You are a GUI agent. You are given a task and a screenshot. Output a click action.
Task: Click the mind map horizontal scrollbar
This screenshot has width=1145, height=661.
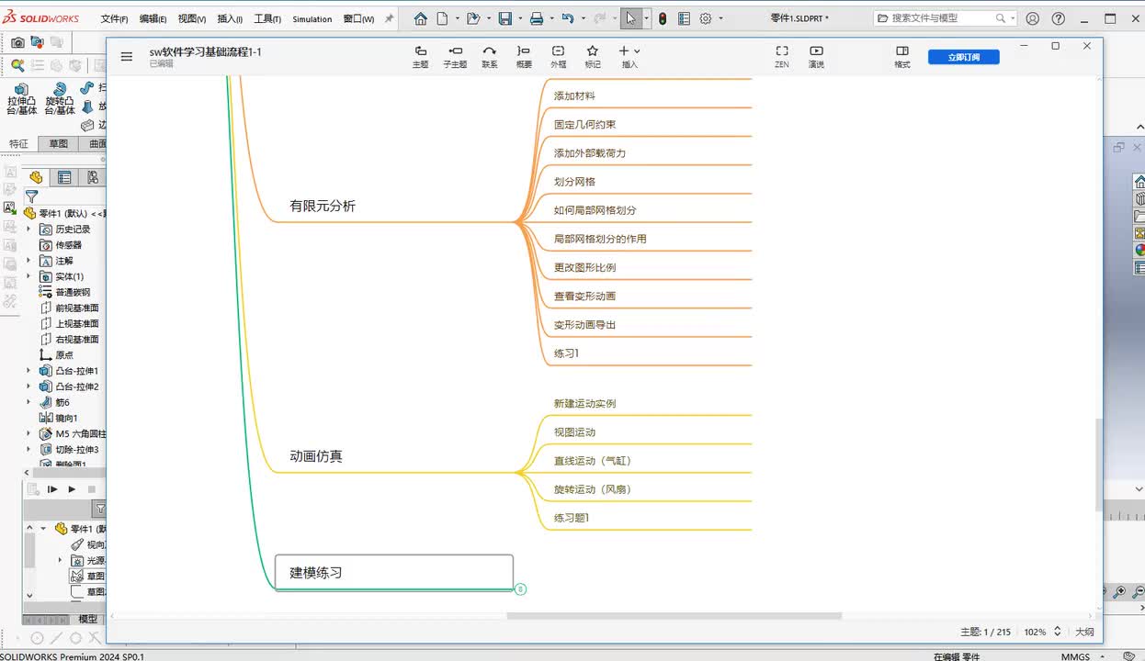click(674, 616)
